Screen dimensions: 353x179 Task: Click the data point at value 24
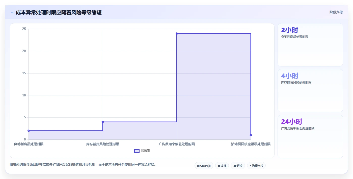pos(177,33)
